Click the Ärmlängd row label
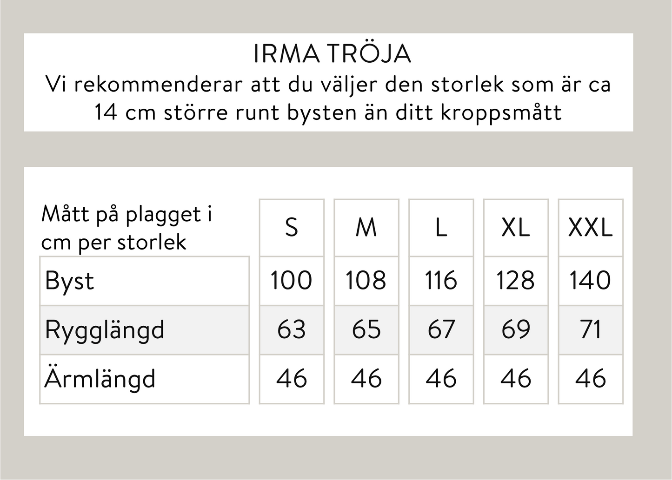Screen dimensions: 672x480 (100, 379)
